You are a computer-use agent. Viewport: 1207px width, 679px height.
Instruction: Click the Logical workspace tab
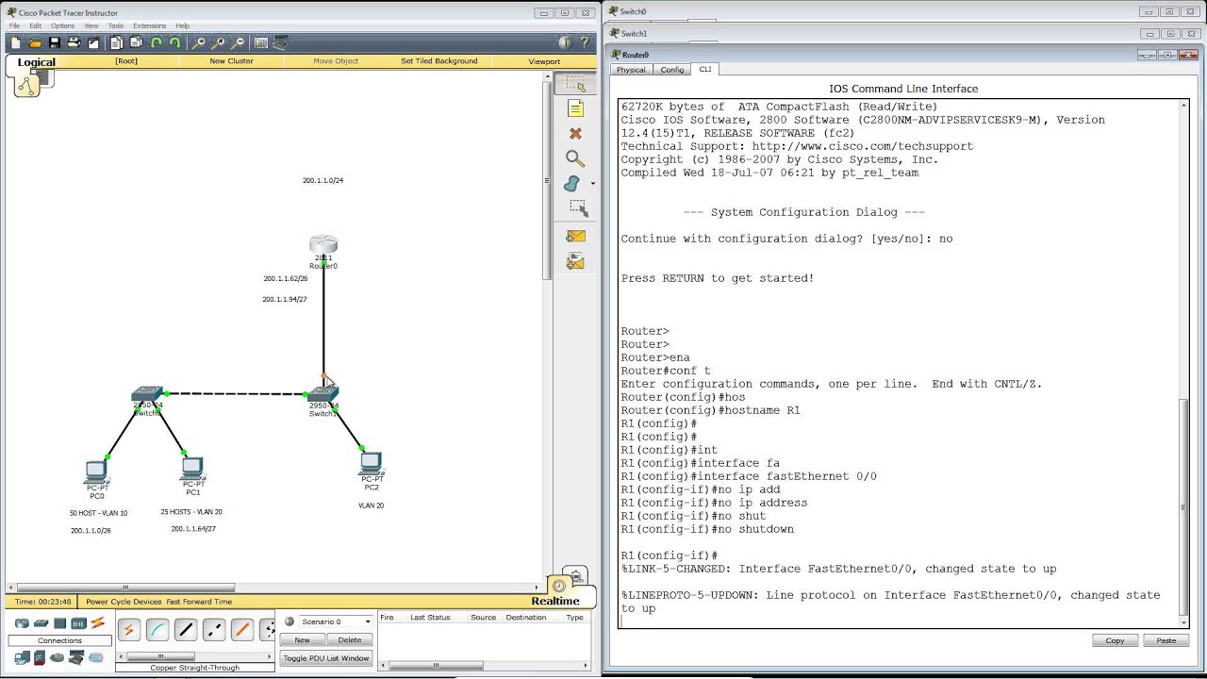[x=36, y=63]
